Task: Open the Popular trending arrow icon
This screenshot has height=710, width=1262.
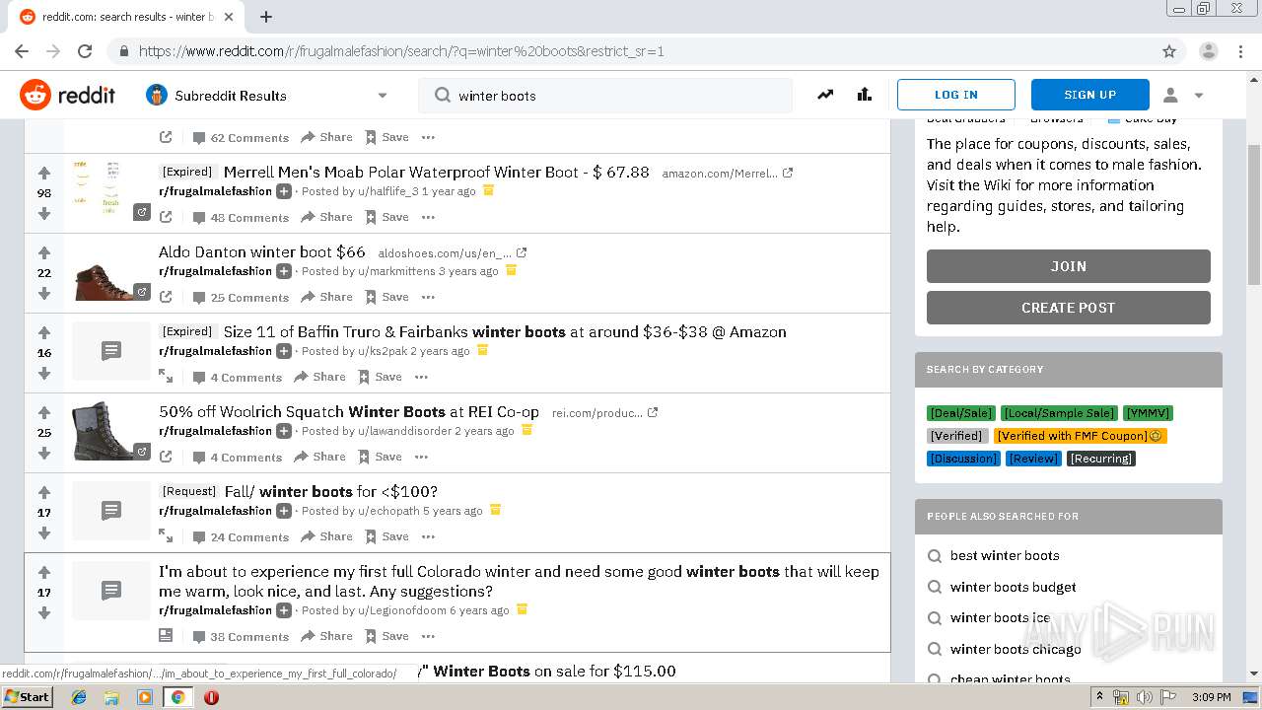Action: coord(825,95)
